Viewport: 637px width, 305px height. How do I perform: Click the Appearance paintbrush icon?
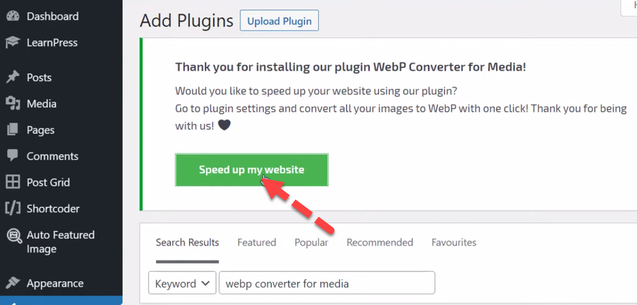pyautogui.click(x=12, y=283)
